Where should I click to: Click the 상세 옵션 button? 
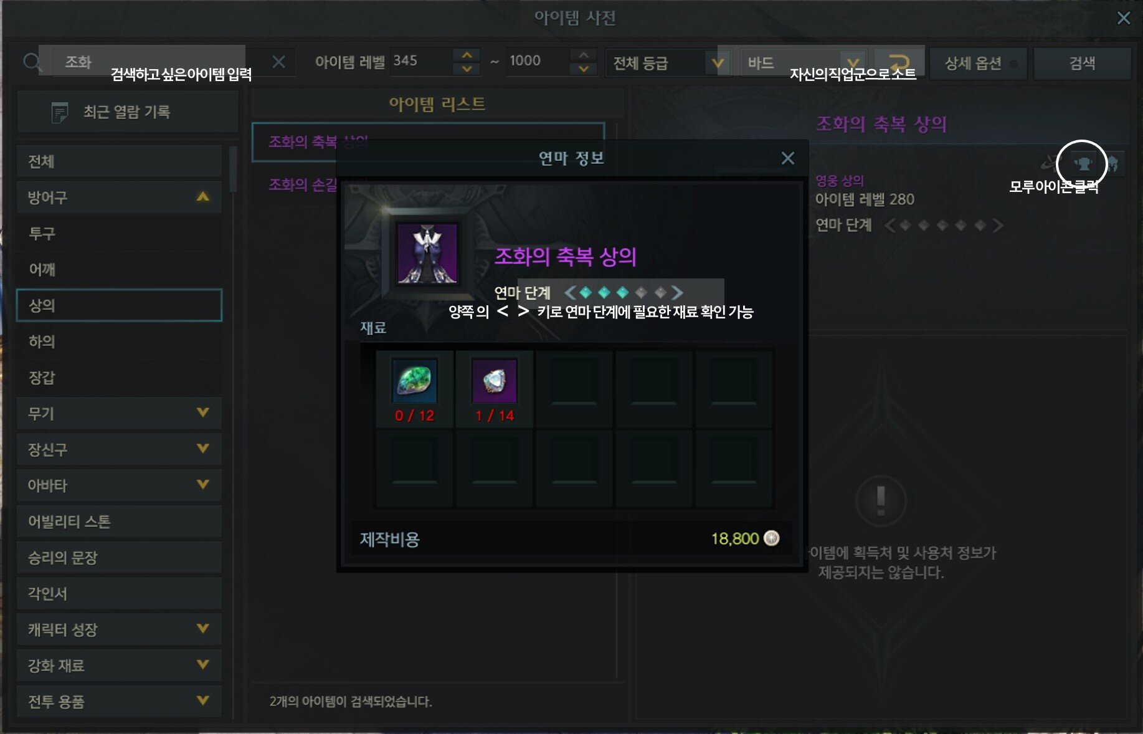977,63
